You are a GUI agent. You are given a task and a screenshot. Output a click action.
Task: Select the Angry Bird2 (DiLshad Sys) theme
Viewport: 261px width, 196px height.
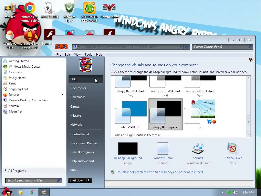(200, 86)
